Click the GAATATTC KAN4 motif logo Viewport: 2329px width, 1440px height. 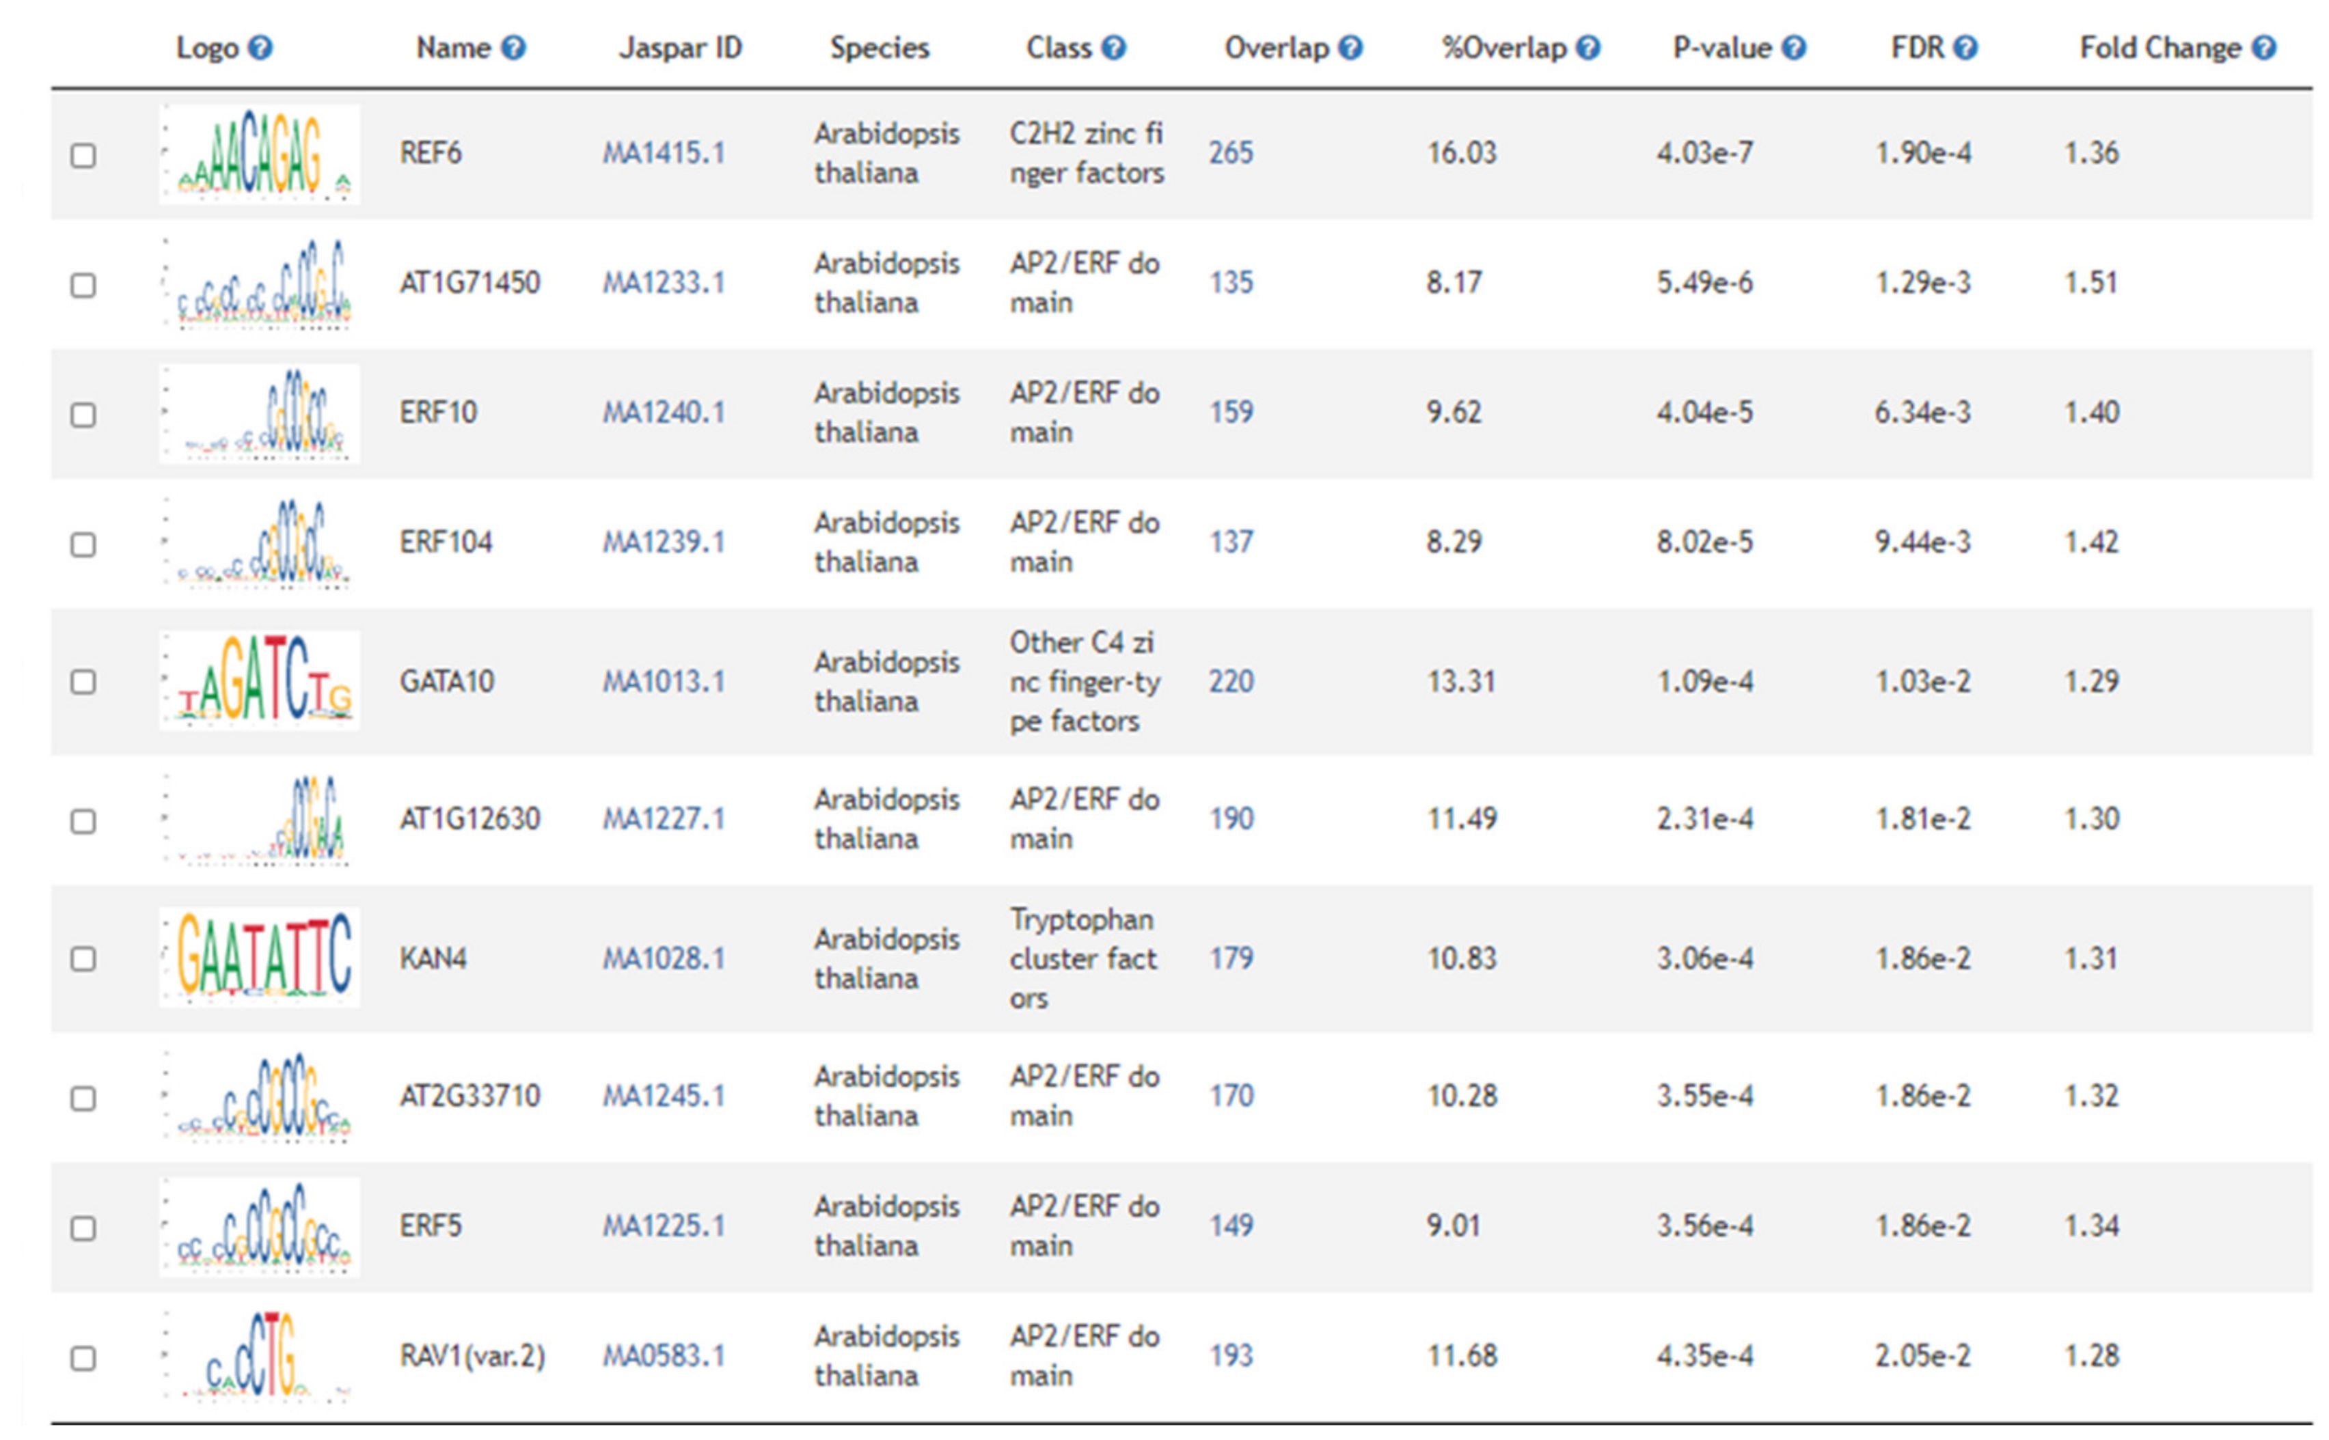(260, 957)
